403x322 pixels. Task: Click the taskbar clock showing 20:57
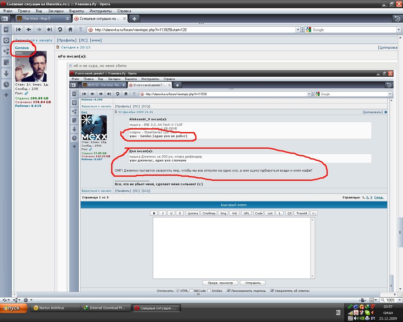[x=388, y=307]
